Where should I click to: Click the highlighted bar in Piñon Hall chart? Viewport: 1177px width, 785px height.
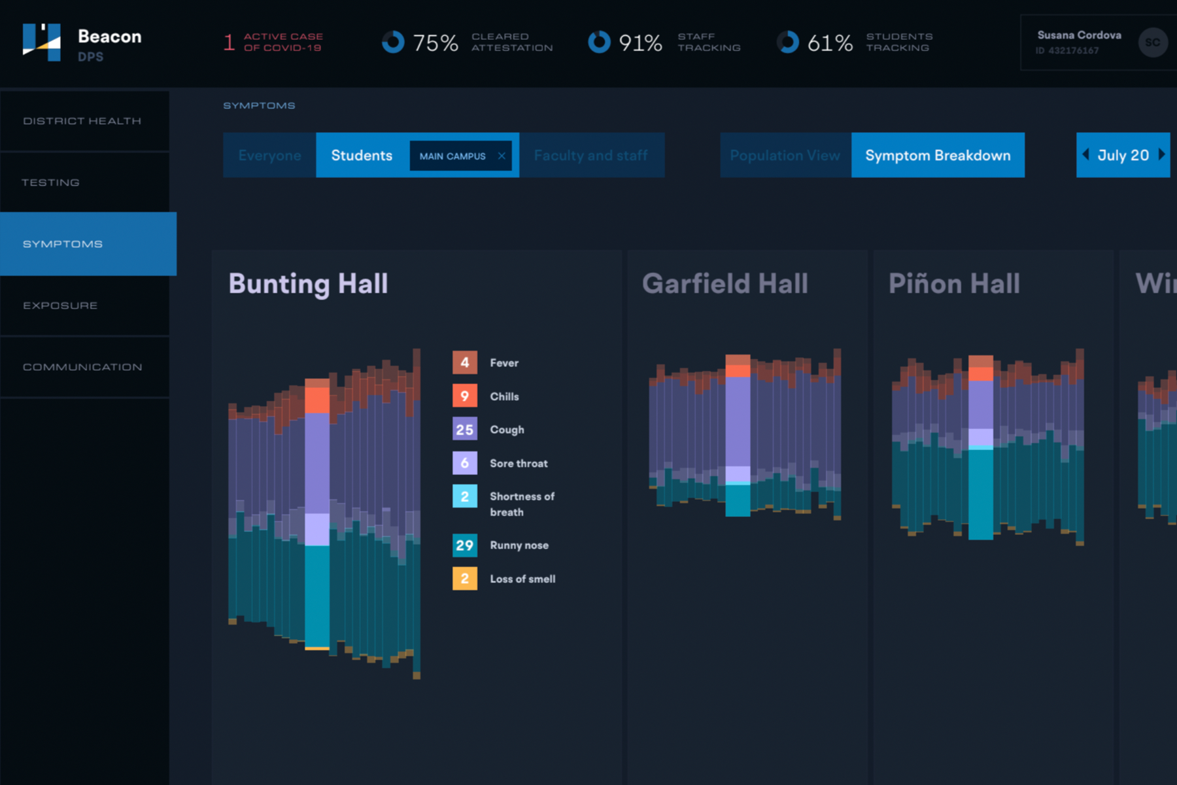tap(980, 447)
